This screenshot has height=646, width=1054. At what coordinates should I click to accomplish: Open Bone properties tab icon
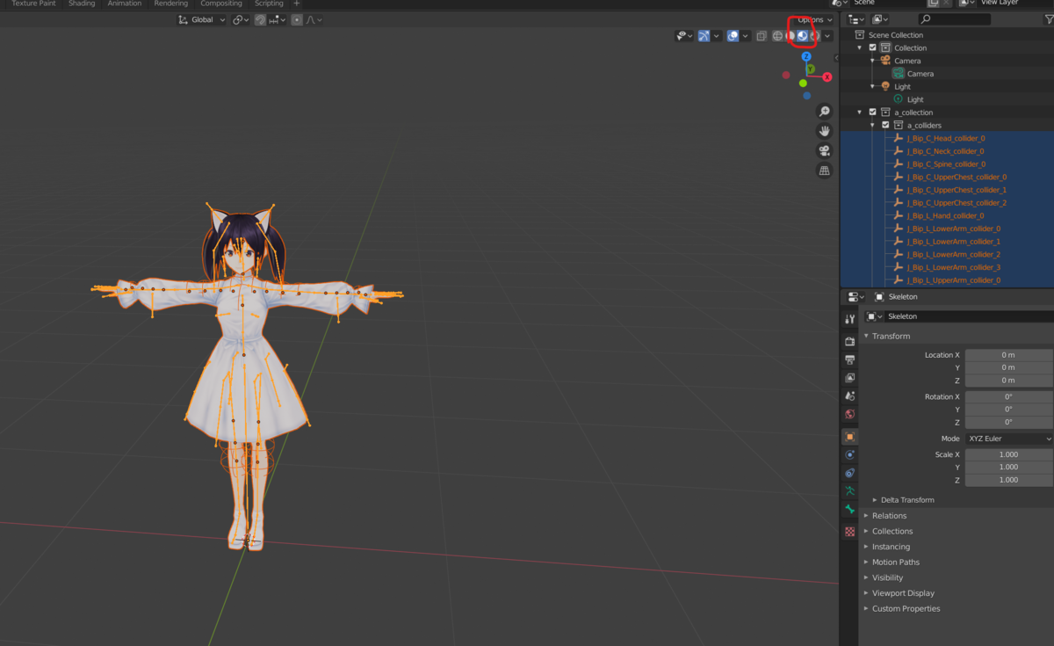(x=849, y=510)
